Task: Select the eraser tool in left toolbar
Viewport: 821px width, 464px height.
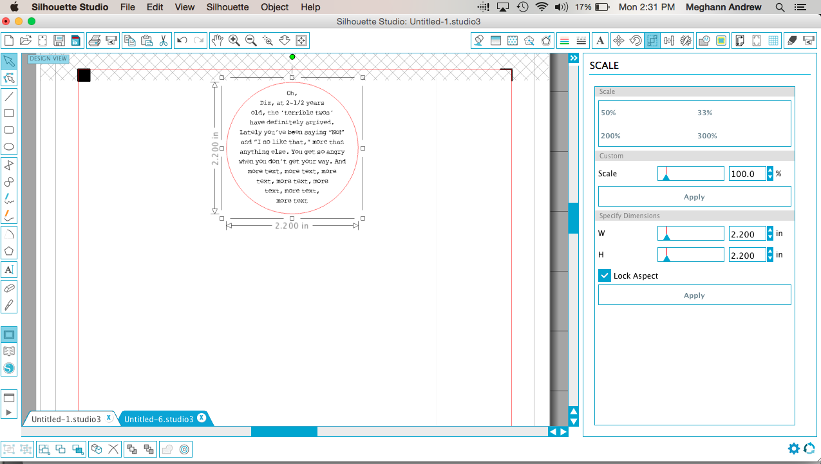Action: (9, 289)
